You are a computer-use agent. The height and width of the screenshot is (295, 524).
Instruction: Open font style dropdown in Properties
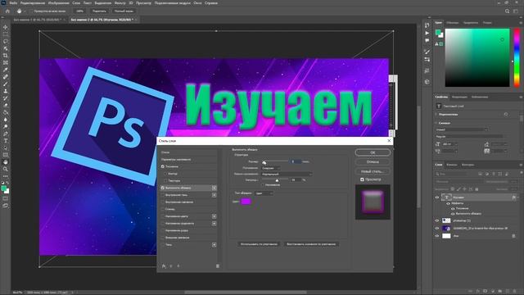[469, 137]
